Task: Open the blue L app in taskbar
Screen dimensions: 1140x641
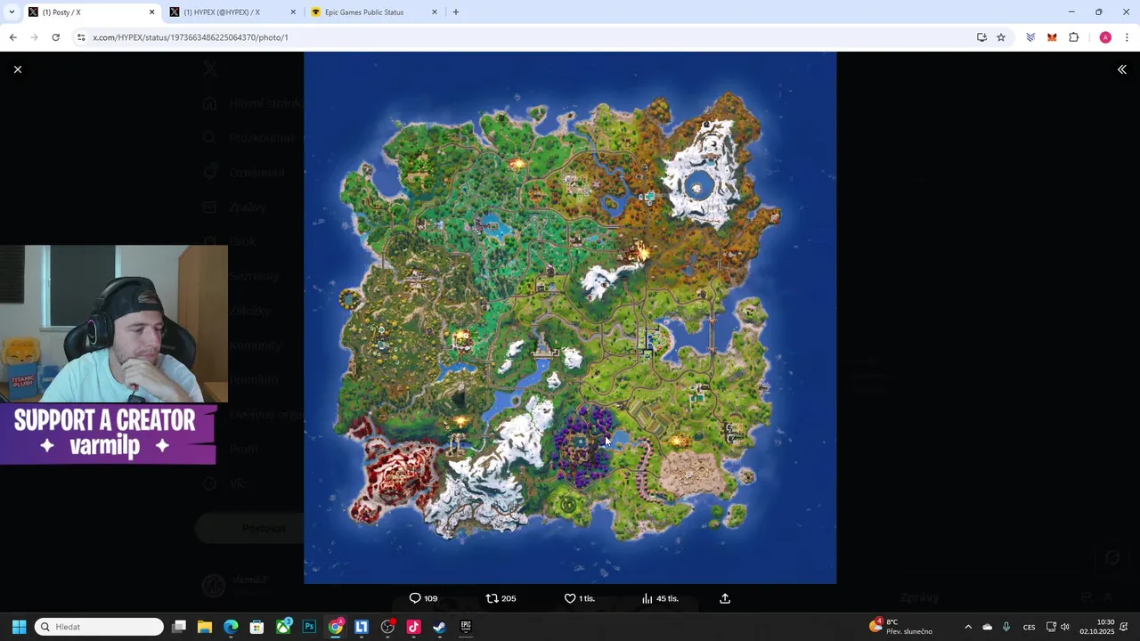Action: 362,627
